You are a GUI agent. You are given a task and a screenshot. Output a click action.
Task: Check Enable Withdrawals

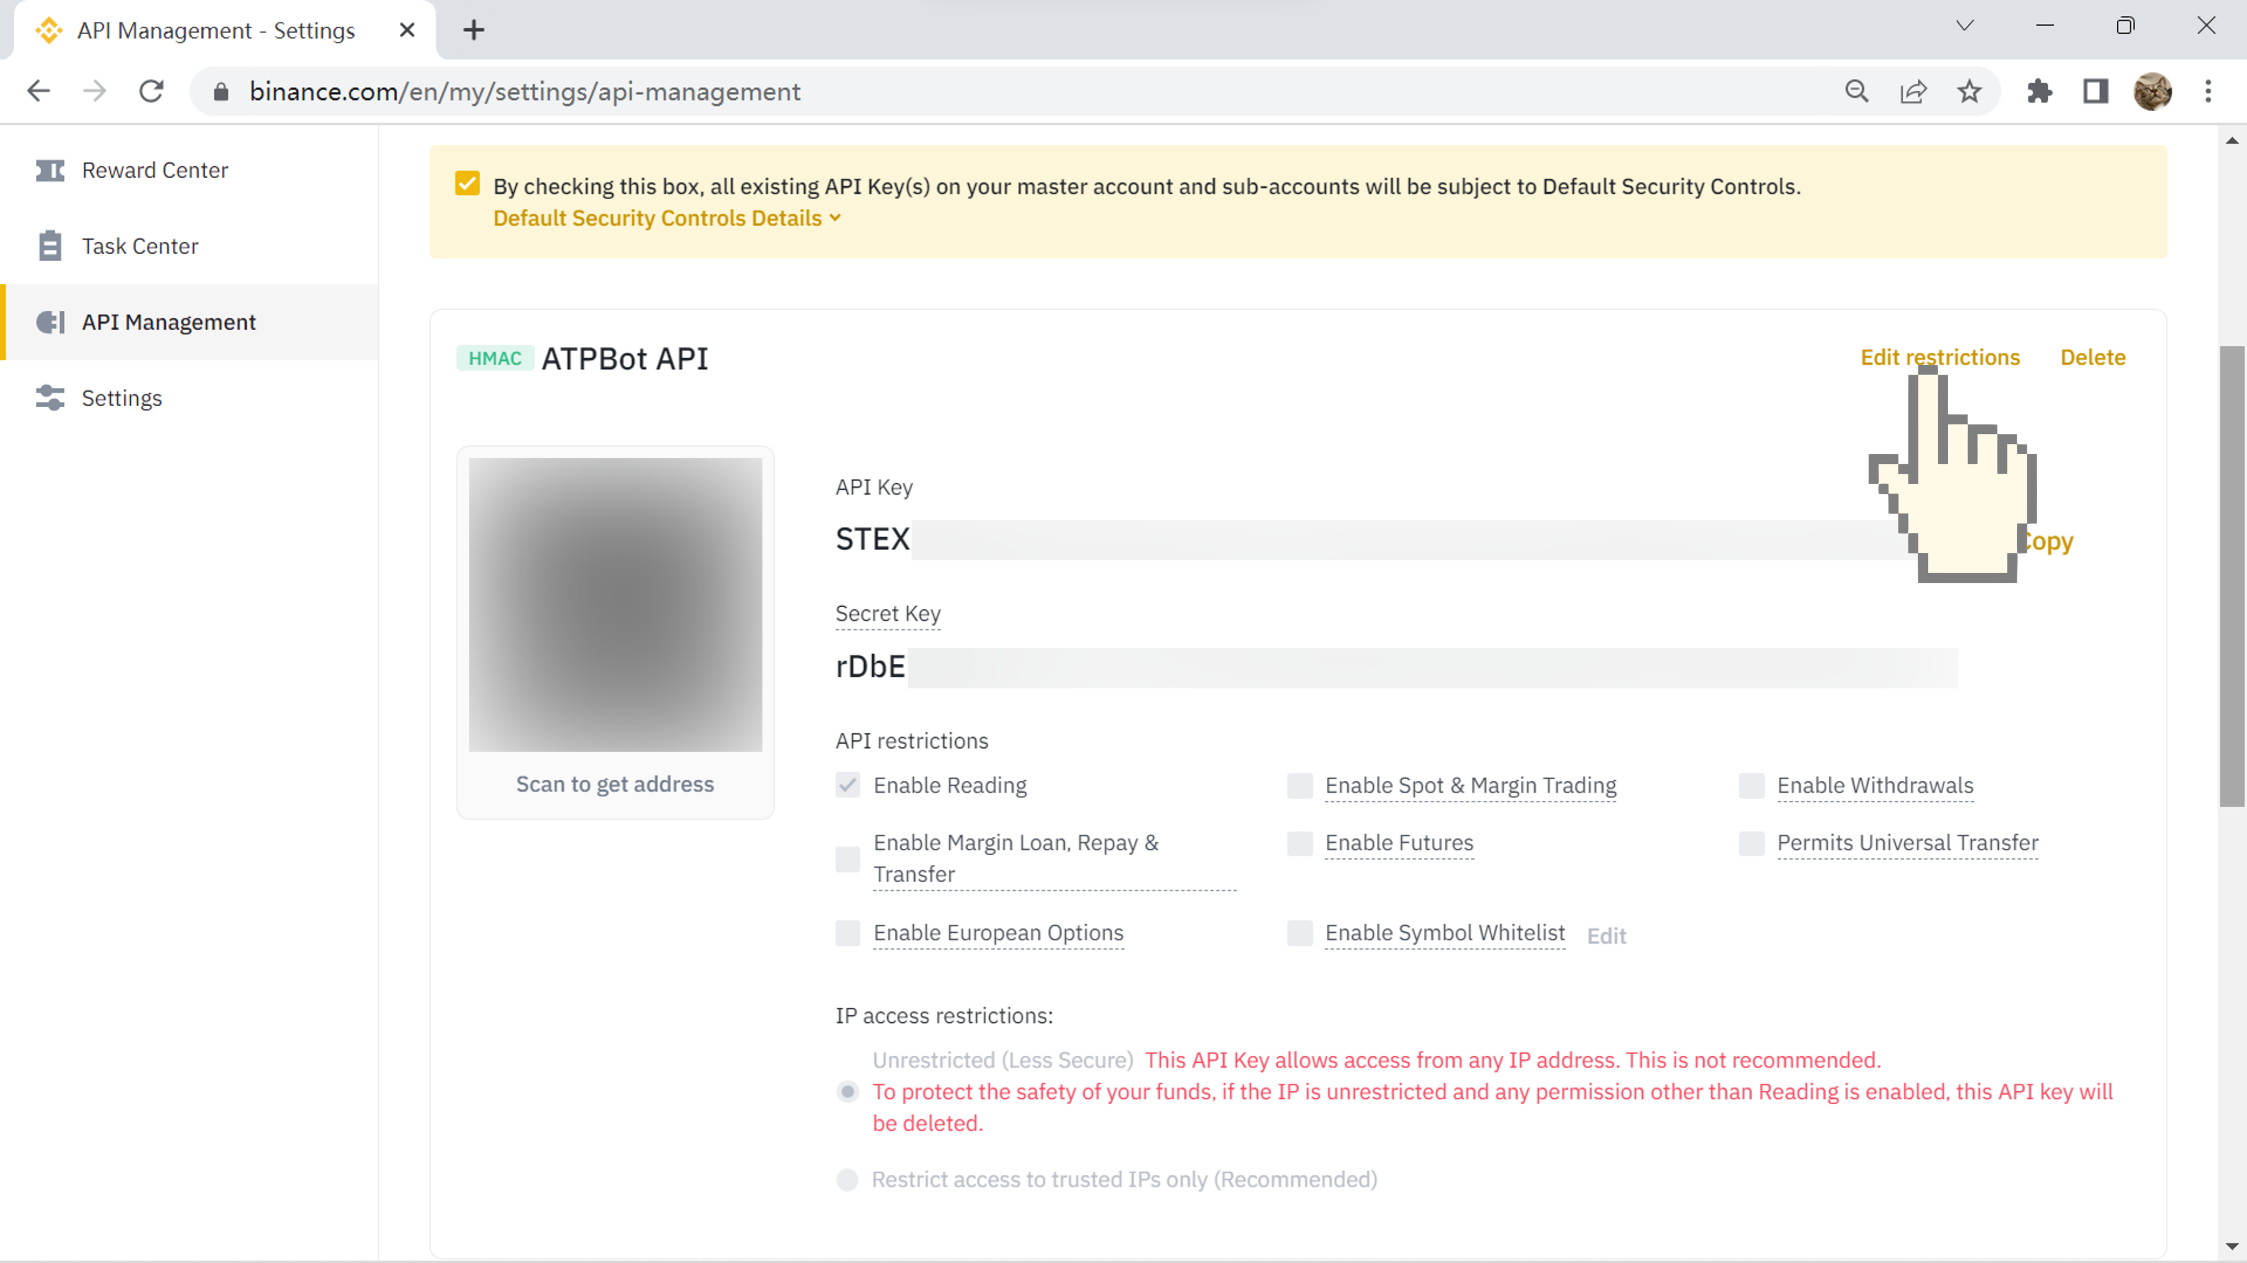(1752, 785)
